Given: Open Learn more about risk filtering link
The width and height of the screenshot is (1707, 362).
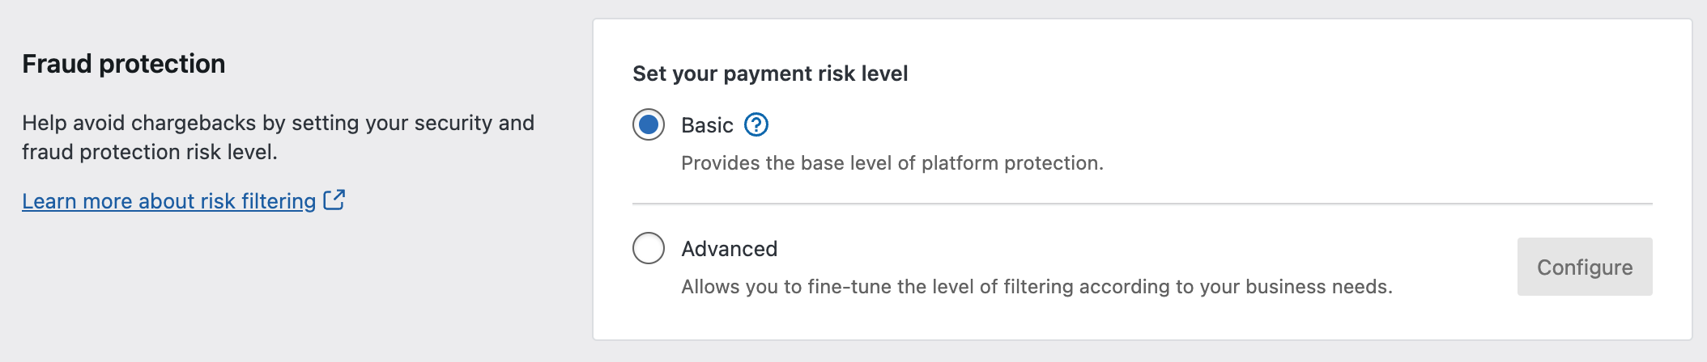Looking at the screenshot, I should pyautogui.click(x=168, y=201).
